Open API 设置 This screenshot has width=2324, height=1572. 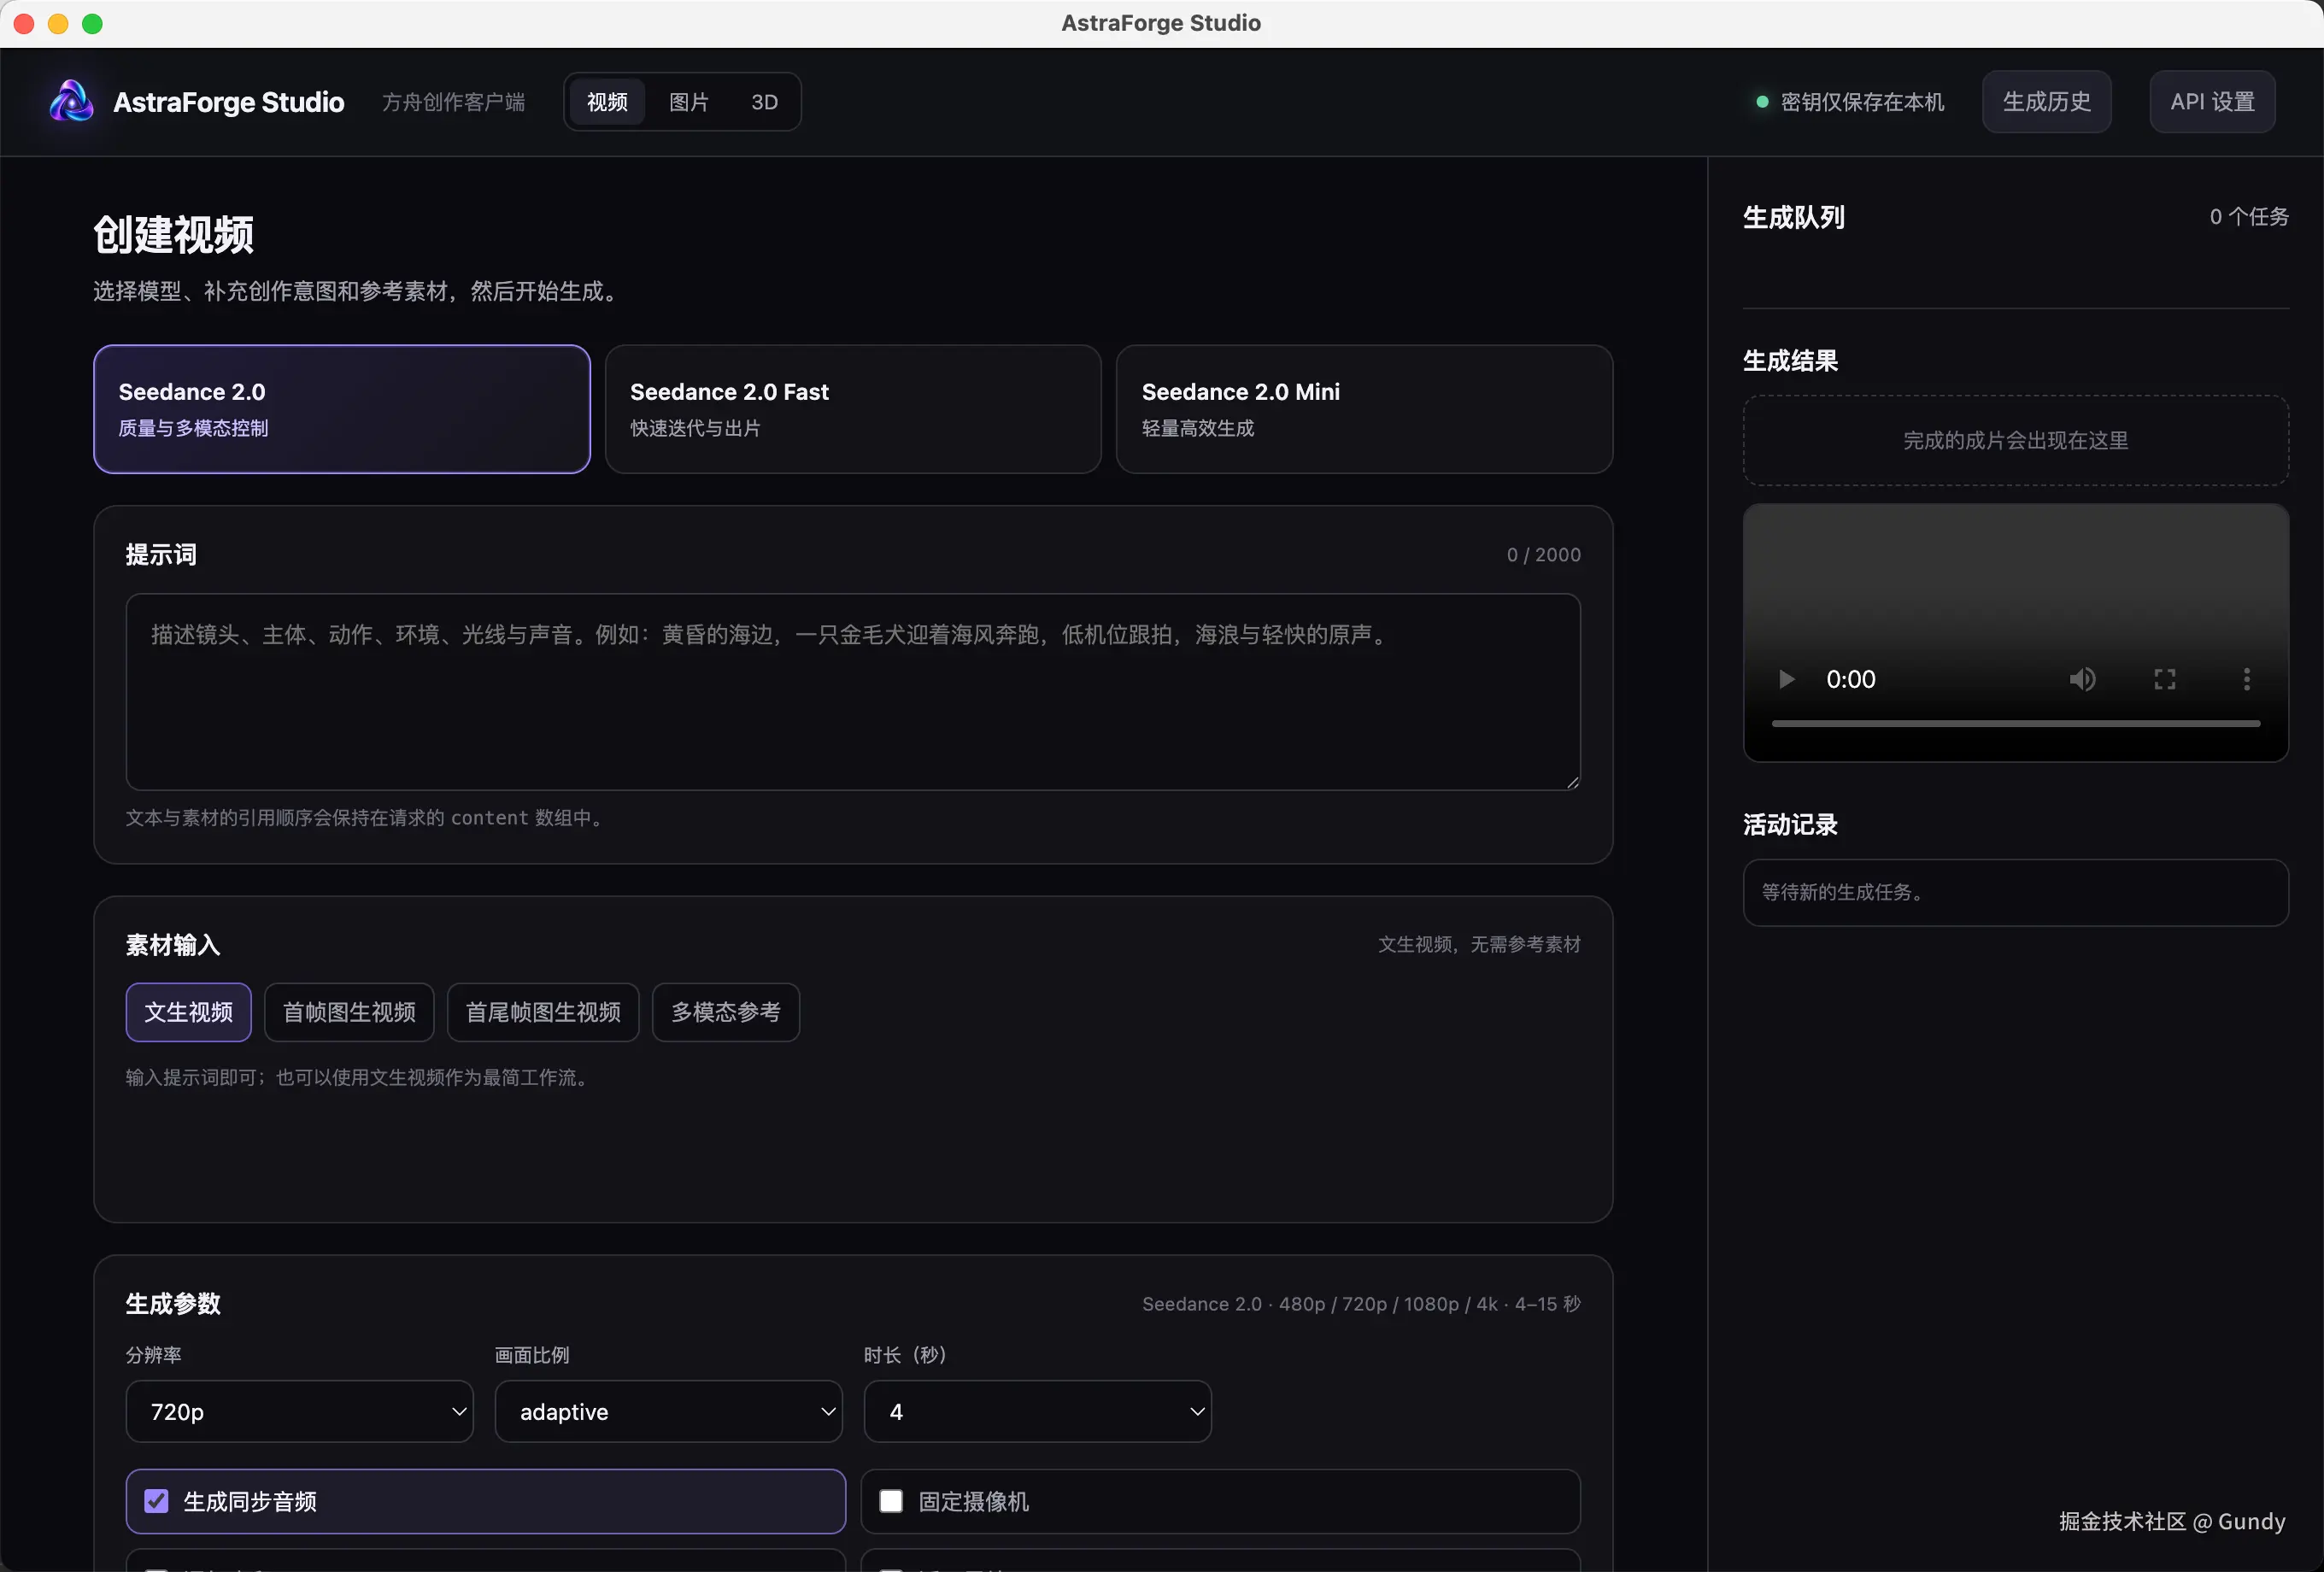tap(2212, 102)
